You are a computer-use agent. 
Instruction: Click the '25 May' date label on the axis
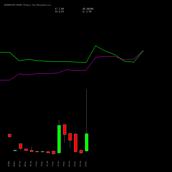pyautogui.click(x=9, y=164)
